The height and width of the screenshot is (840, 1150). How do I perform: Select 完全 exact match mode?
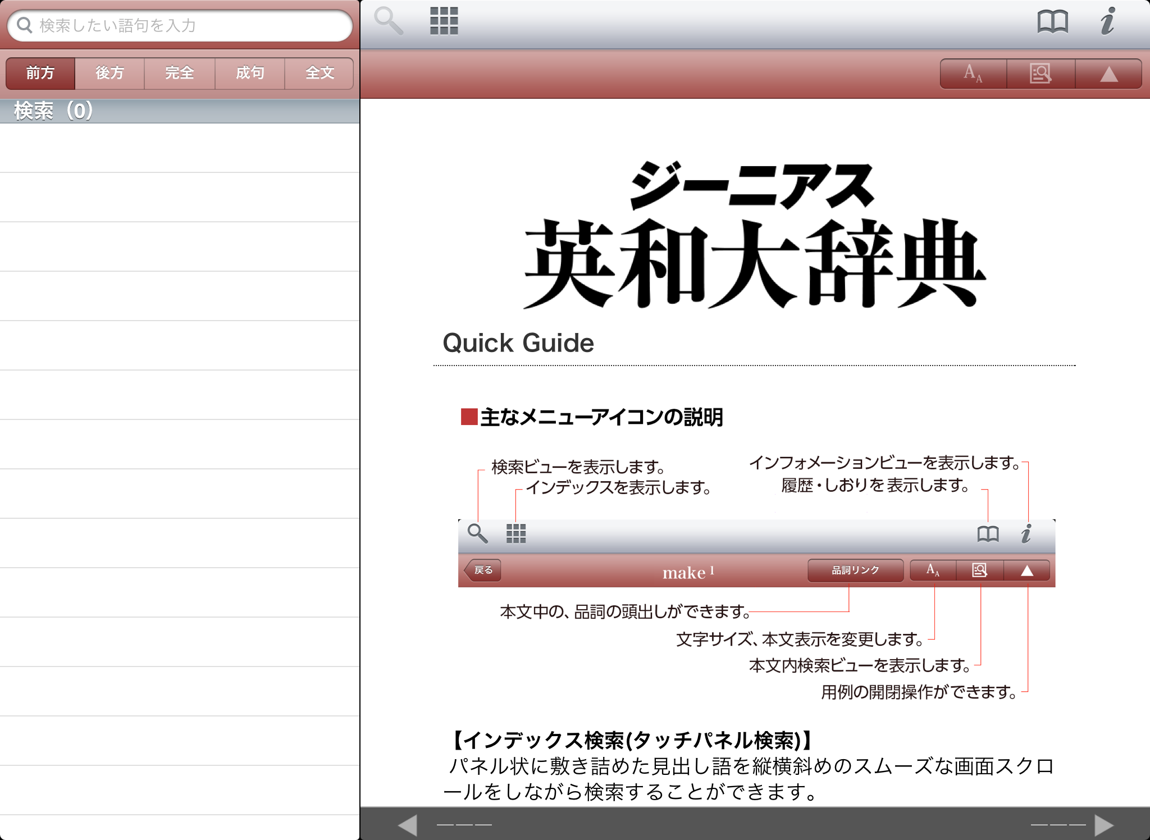pos(180,73)
